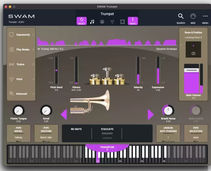Adjust the Pitch Bend slider
This screenshot has height=171, width=211.
(56, 70)
